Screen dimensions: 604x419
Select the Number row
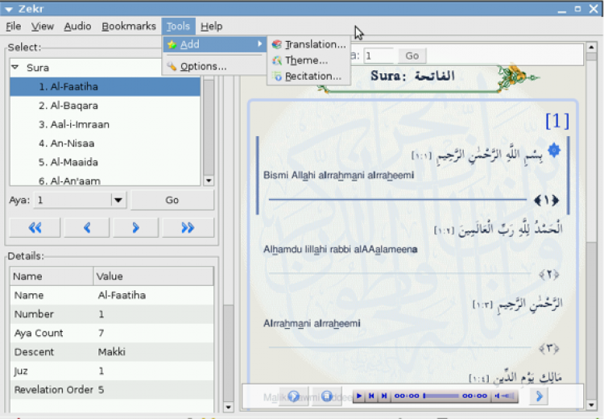pos(112,314)
